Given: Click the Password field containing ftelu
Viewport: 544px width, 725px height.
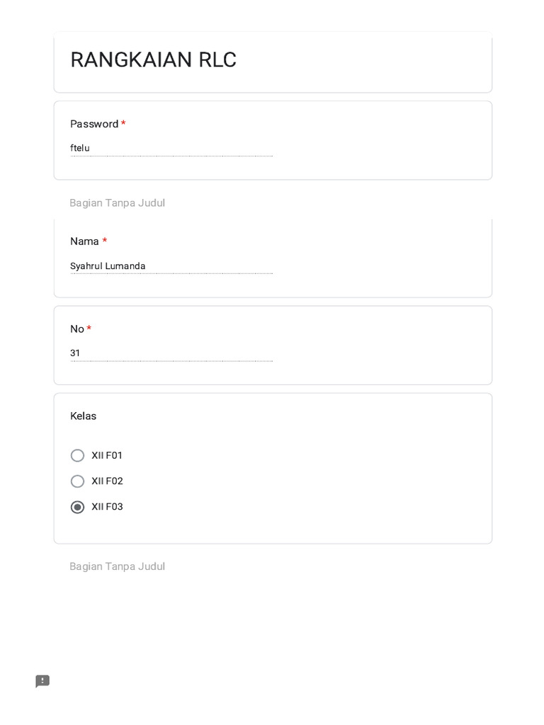Looking at the screenshot, I should pos(171,148).
